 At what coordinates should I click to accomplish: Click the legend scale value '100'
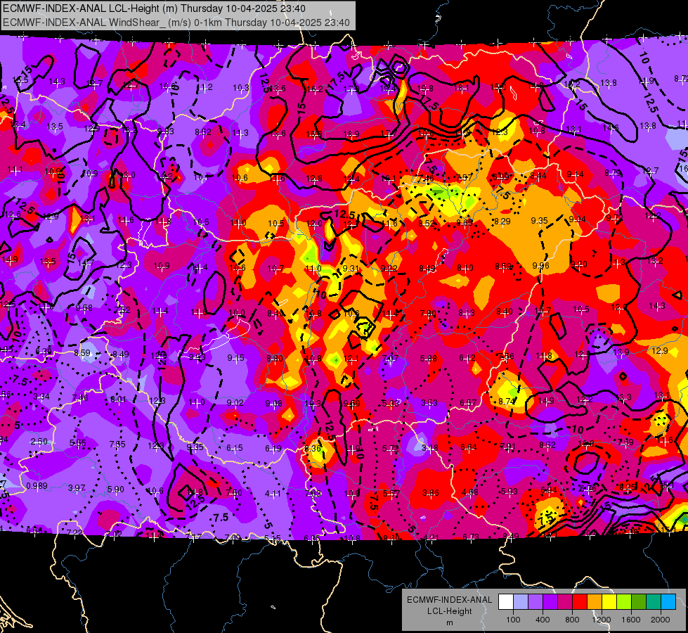(x=513, y=620)
